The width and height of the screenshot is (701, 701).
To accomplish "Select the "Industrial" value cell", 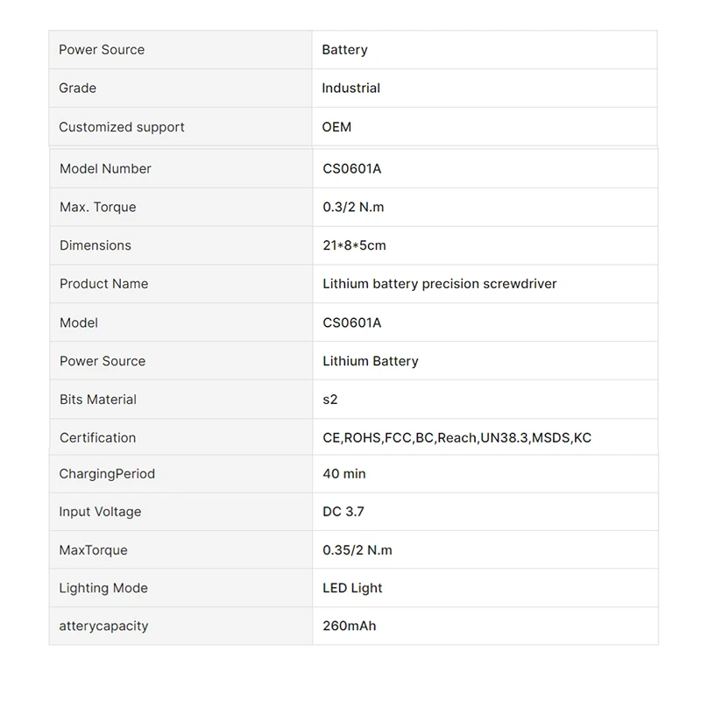I will (x=350, y=89).
